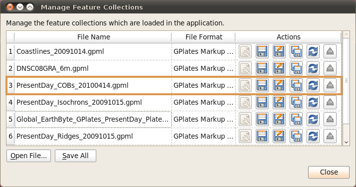The width and height of the screenshot is (356, 187).
Task: Unload PresentDay_Isochrons_20091015.gpml using eject icon
Action: (330, 102)
